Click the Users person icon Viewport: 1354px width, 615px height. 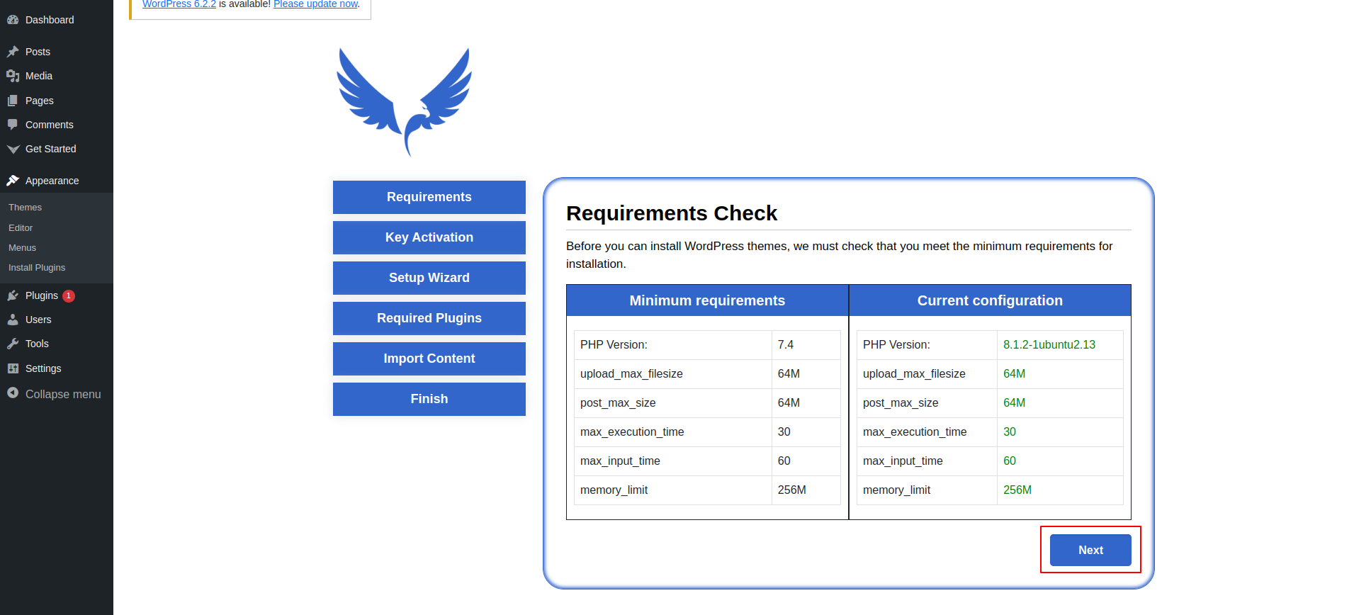coord(13,320)
